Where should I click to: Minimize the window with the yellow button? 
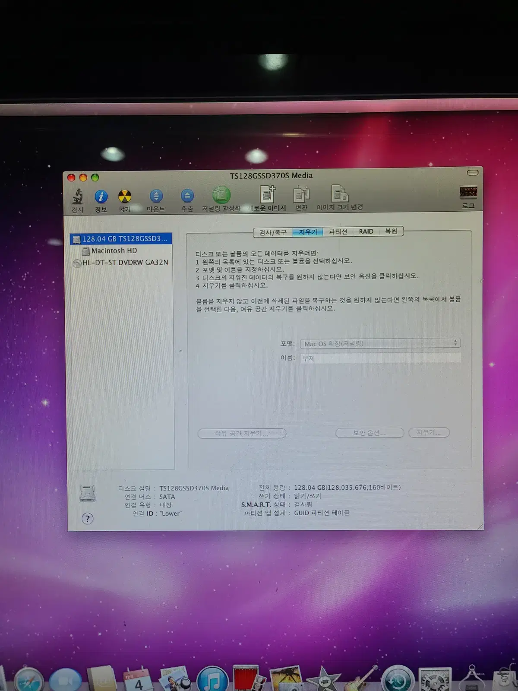coord(83,178)
